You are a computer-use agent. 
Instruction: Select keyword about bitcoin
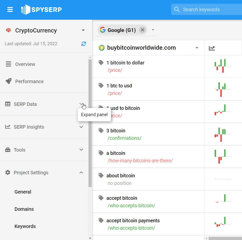tap(121, 176)
